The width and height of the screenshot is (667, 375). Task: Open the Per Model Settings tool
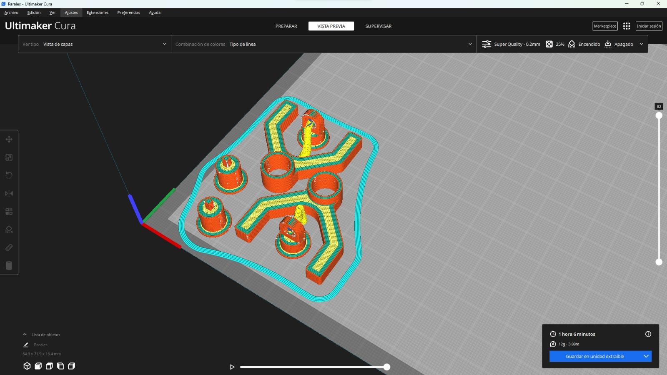9,212
